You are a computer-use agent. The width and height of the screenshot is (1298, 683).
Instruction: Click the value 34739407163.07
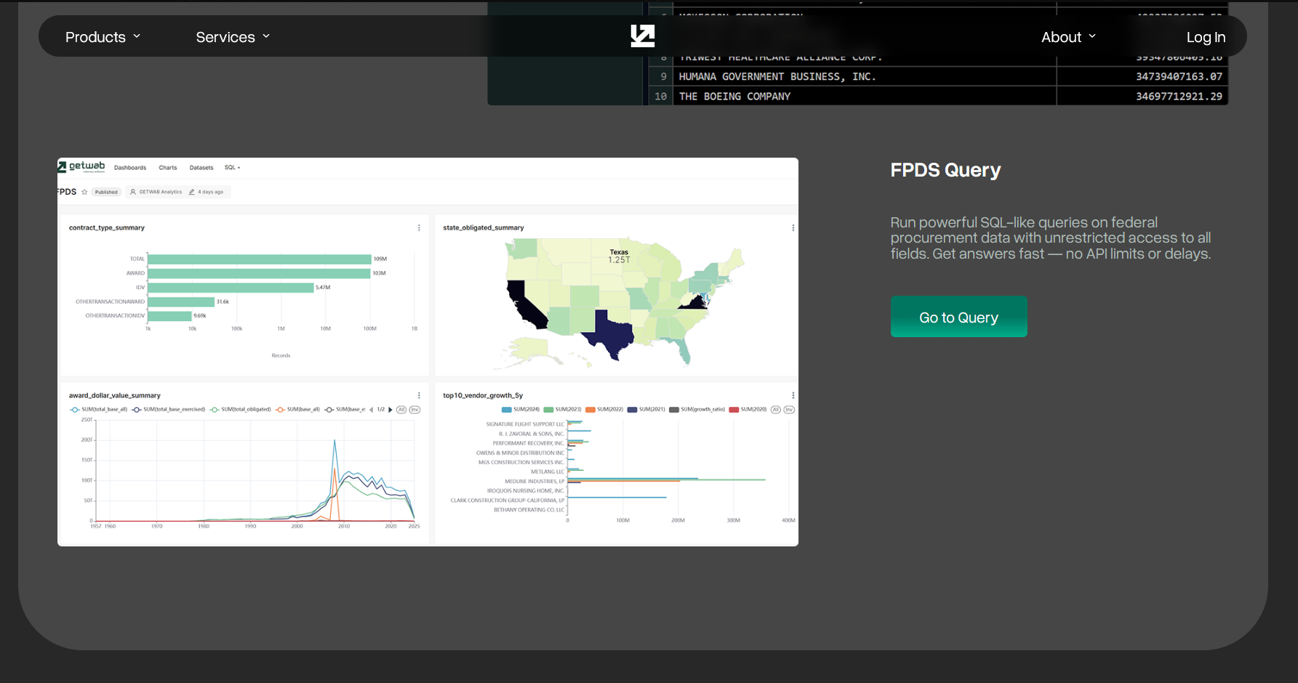(1179, 76)
